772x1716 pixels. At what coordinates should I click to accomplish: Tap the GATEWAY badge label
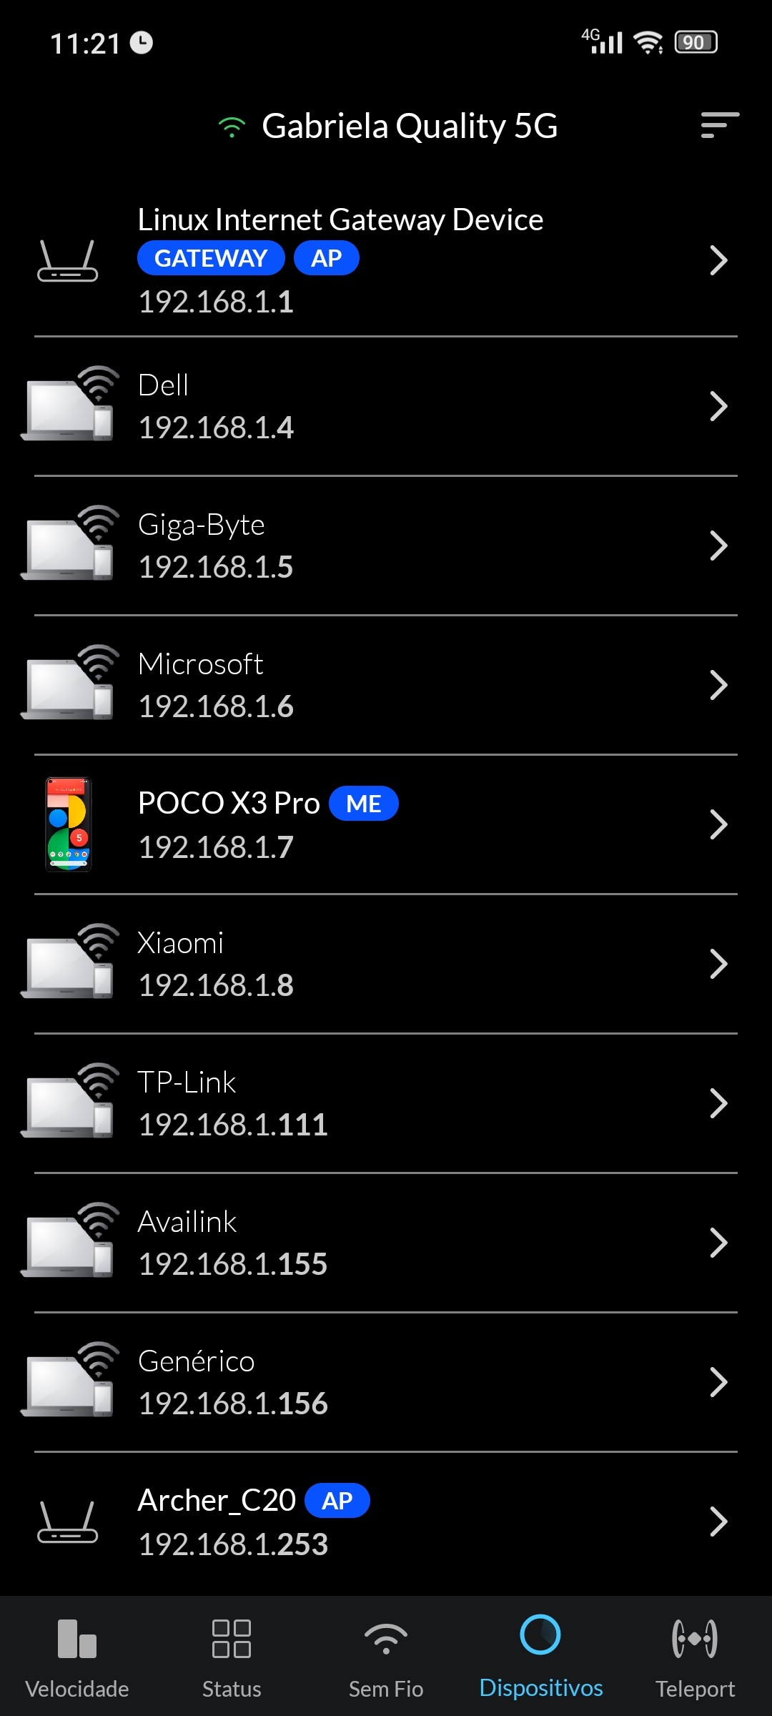[x=211, y=258]
